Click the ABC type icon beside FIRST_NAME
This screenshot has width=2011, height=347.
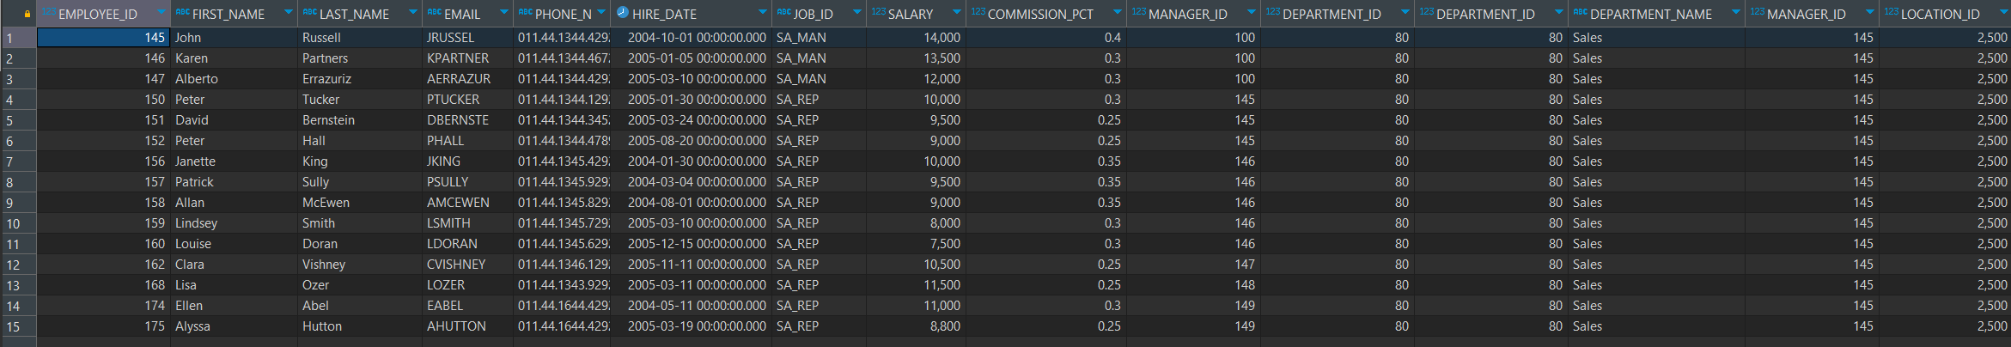pos(182,13)
